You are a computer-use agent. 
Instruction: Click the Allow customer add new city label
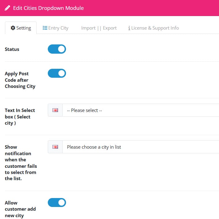[20, 209]
